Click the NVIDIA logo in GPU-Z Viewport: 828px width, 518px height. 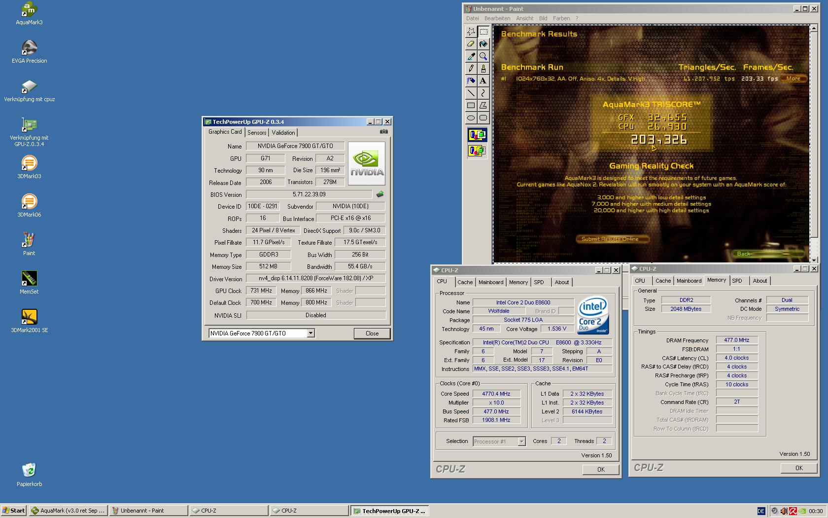[x=367, y=164]
